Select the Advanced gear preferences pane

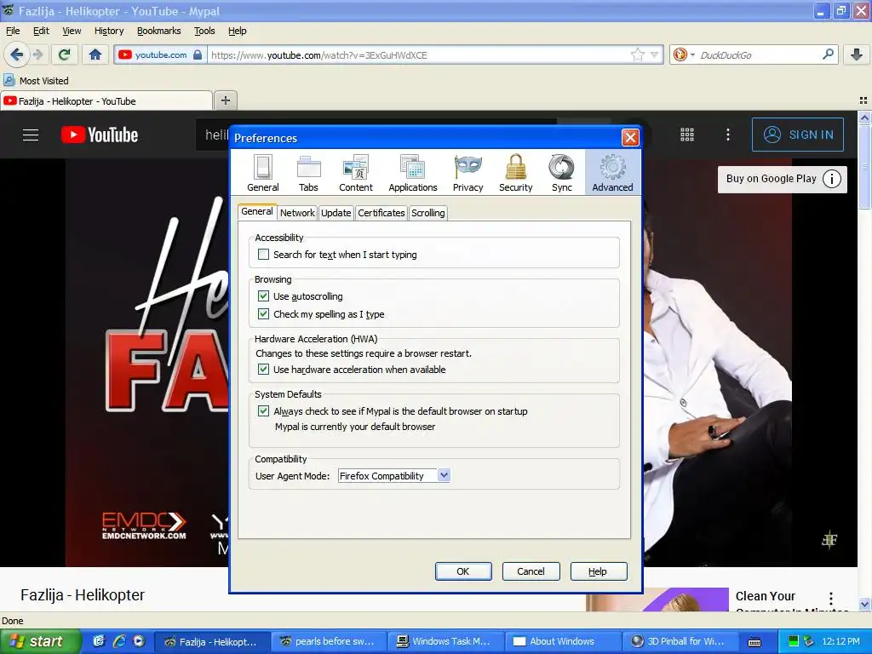click(x=612, y=173)
